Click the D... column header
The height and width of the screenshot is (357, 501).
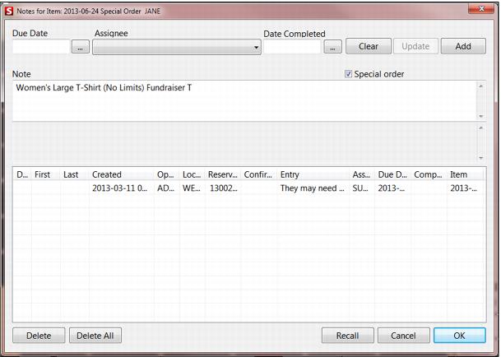pyautogui.click(x=22, y=174)
